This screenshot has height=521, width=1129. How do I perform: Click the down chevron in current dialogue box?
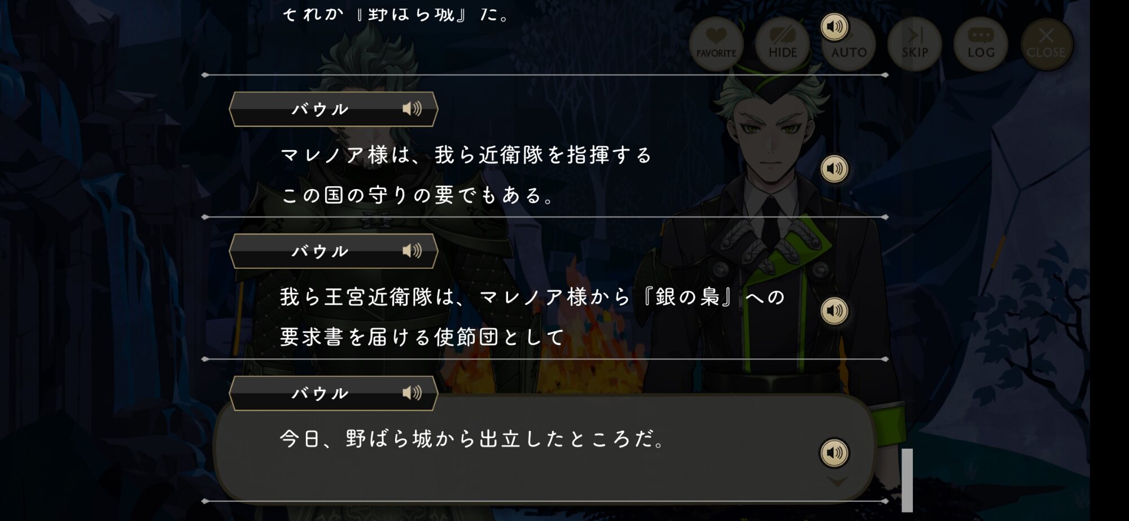[x=837, y=481]
